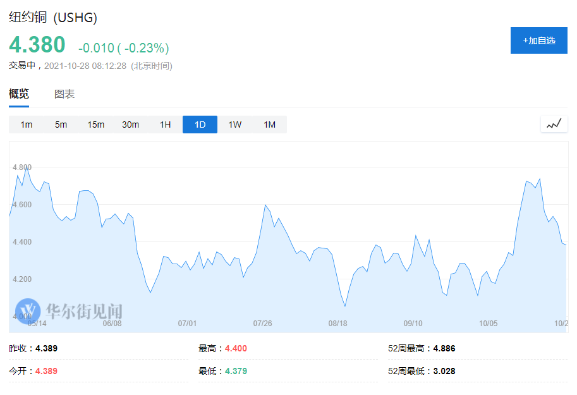Screen dimensions: 577x395
Task: Switch to the 概览 overview tab
Action: pyautogui.click(x=19, y=94)
